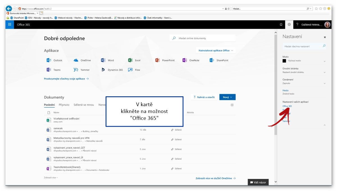This screenshot has height=191, width=337.
Task: Launch the Yammer app
Action: (x=81, y=70)
